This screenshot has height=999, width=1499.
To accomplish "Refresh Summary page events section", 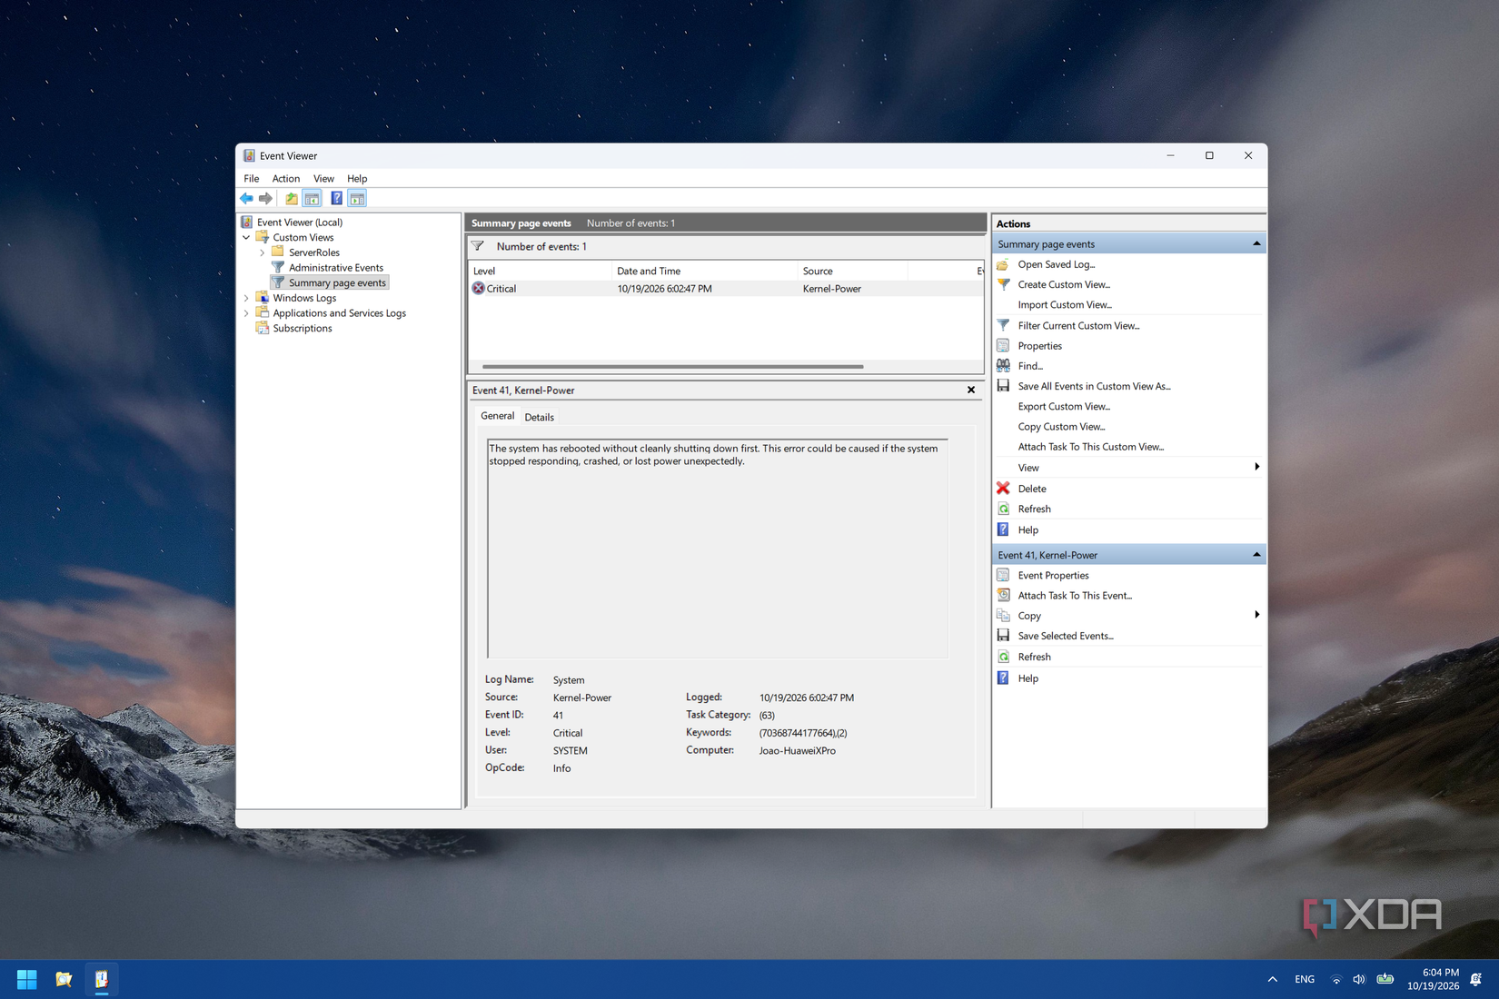I will [1034, 509].
